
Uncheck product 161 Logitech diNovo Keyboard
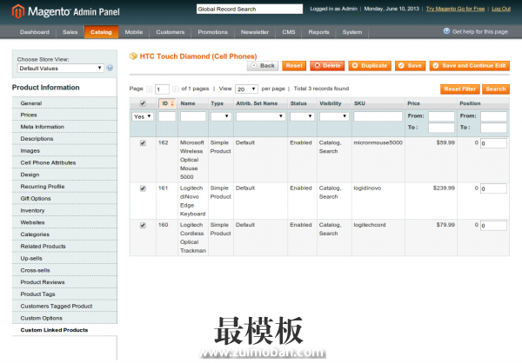point(143,188)
